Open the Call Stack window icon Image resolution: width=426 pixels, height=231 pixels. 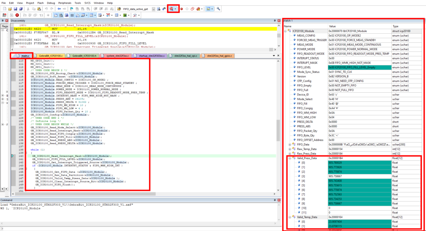78,15
